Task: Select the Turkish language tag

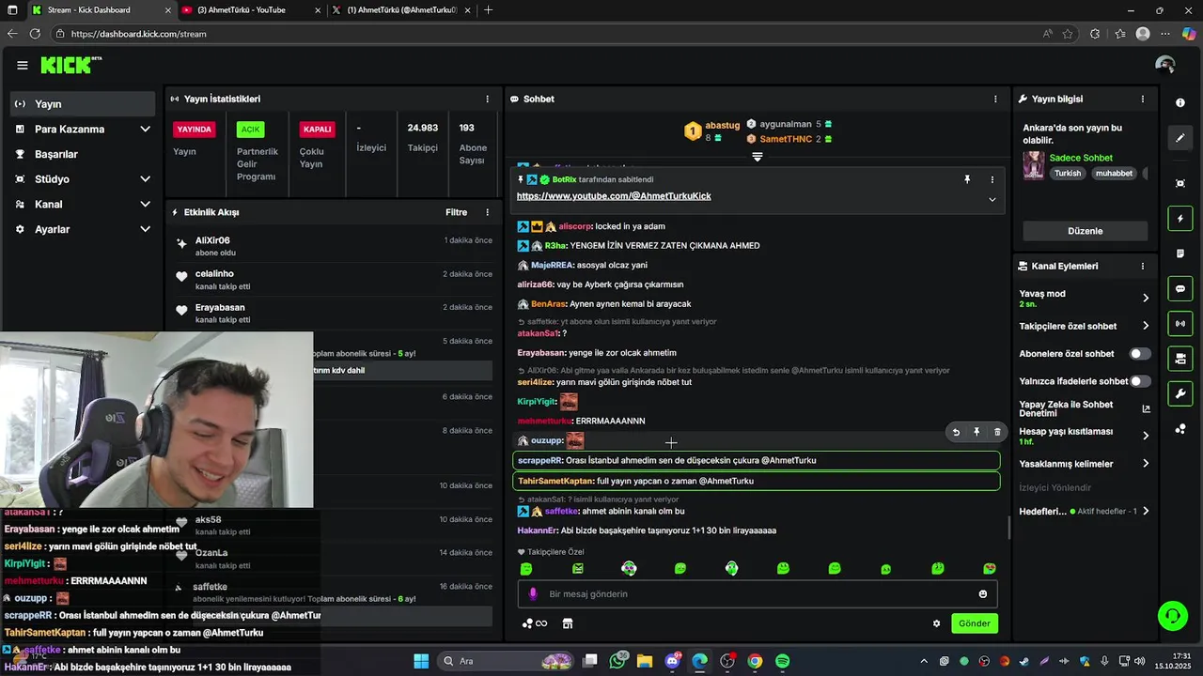Action: (1068, 174)
